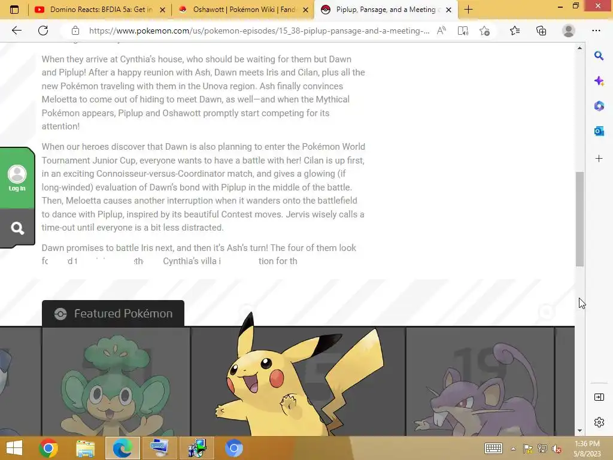Open File Explorer from taskbar
This screenshot has height=460, width=613.
85,448
